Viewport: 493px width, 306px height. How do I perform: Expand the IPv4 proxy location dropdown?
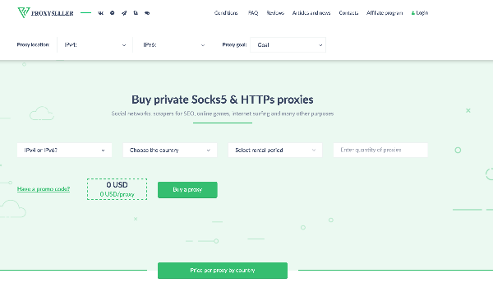pyautogui.click(x=95, y=45)
